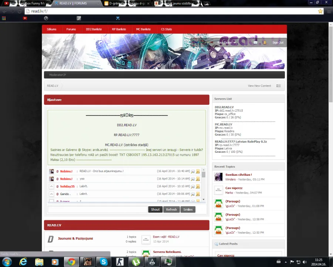This screenshot has width=333, height=267.
Task: Click the quote icon on the 10:40 AM shout
Action: [193, 171]
